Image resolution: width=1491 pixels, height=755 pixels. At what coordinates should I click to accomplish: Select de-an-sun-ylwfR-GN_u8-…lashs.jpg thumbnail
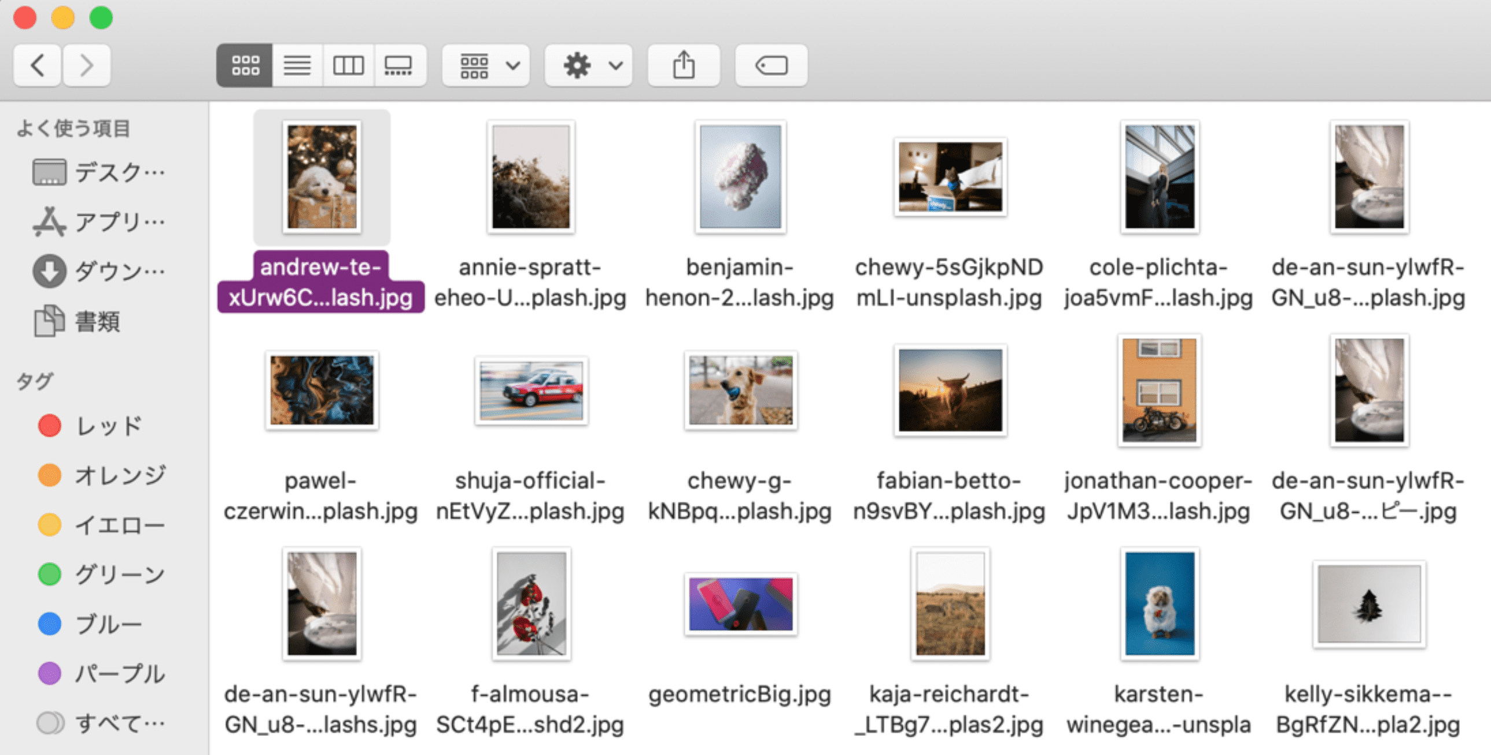(x=322, y=604)
